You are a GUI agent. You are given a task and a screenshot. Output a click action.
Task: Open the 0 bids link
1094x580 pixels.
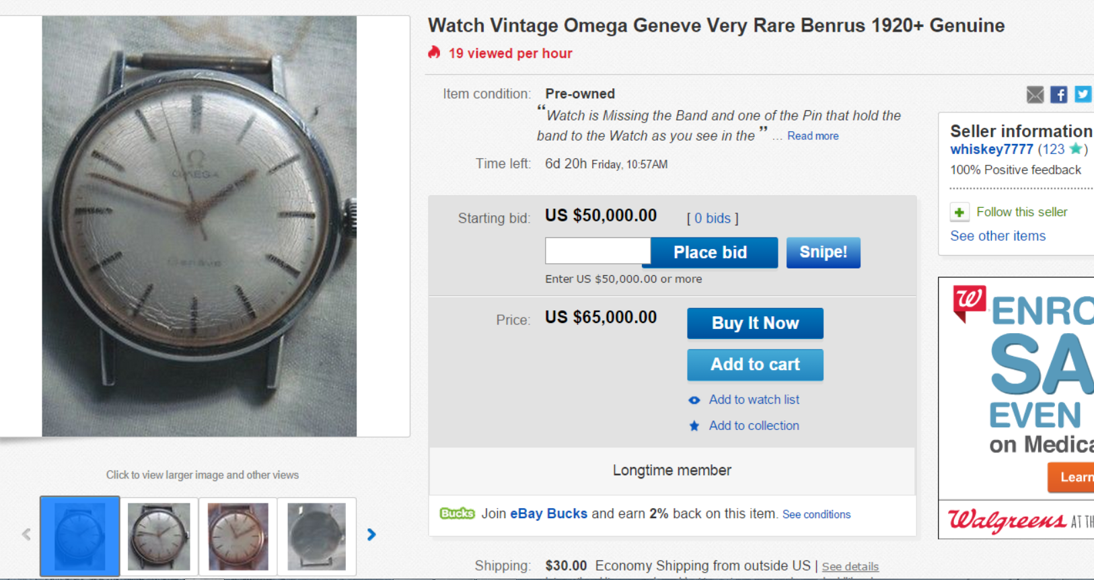713,219
